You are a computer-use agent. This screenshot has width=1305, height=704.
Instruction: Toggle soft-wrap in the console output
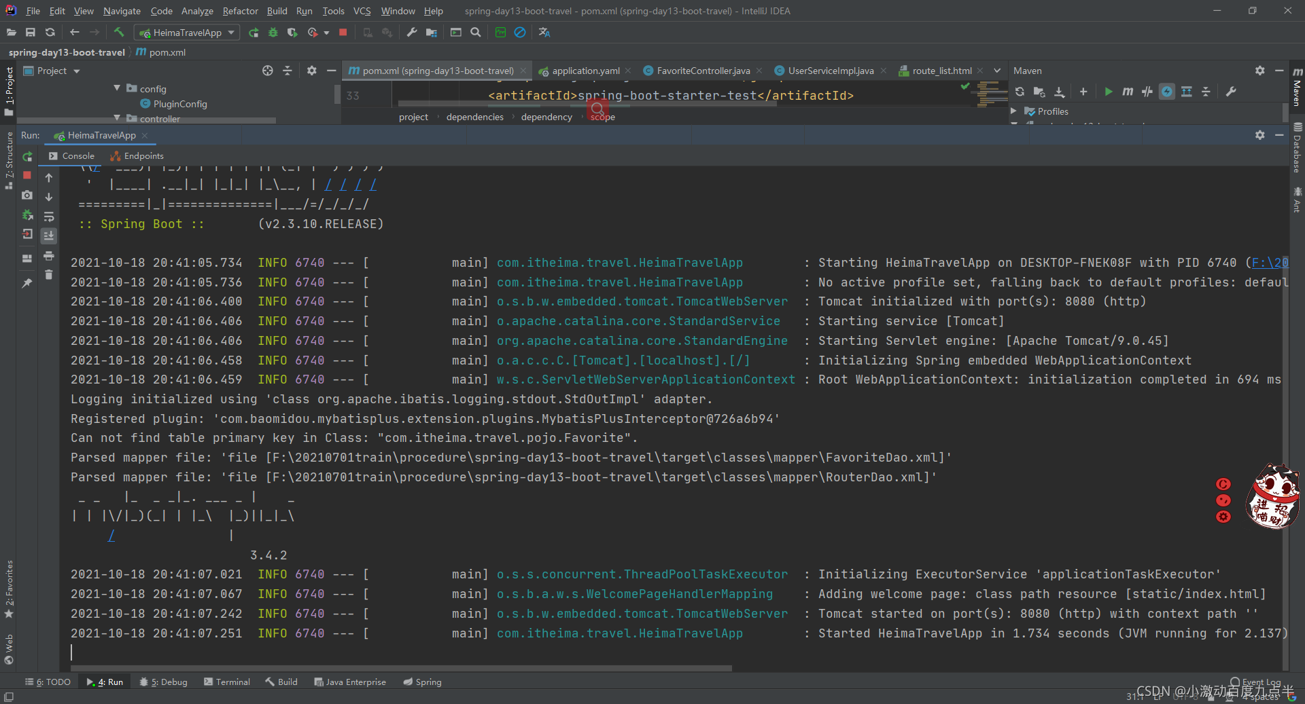click(x=48, y=217)
